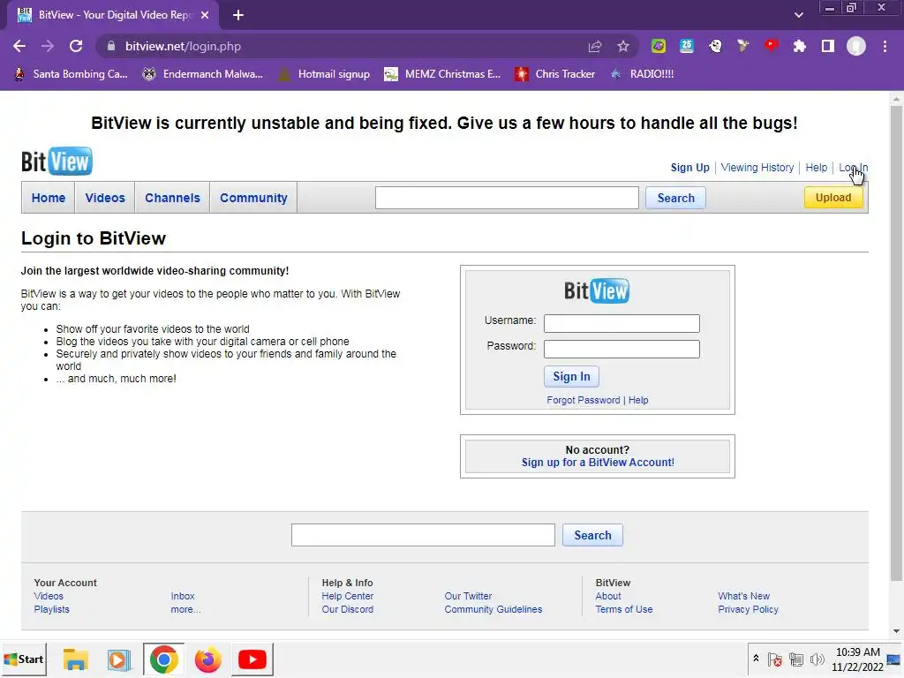Screen dimensions: 904x678
Task: Open Inbox footer link
Action: 183,596
